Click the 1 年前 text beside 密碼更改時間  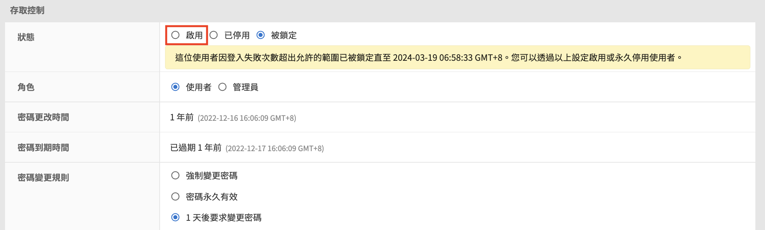click(x=182, y=117)
